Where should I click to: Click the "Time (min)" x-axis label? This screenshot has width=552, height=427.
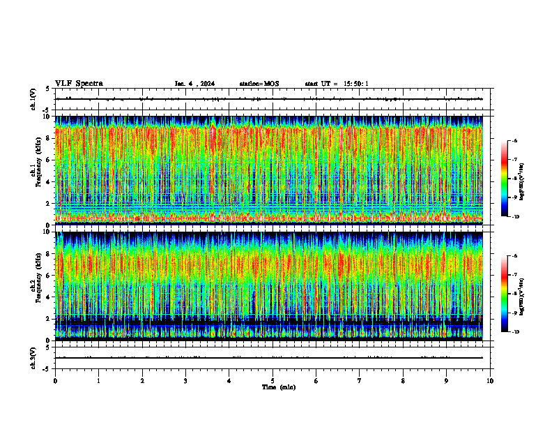[279, 387]
